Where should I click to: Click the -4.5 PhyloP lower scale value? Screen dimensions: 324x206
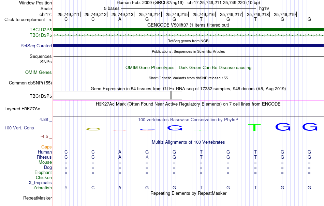[x=44, y=137]
